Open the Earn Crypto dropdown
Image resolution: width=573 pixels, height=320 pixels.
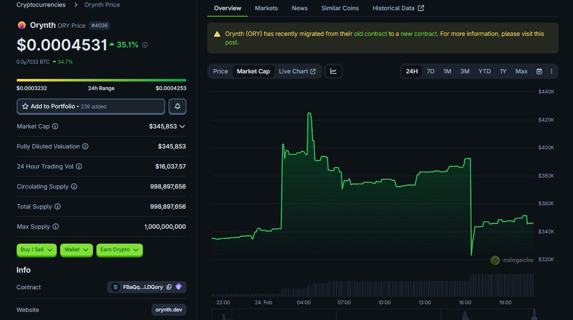[x=119, y=250]
